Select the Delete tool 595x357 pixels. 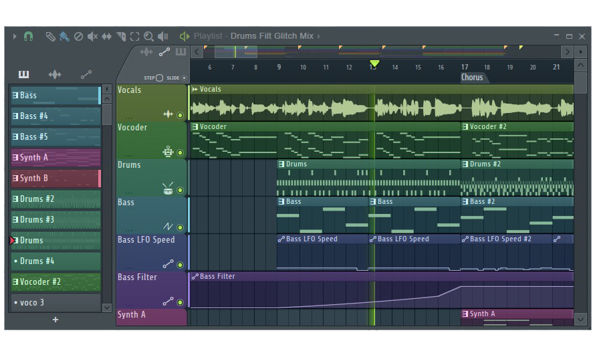[78, 36]
